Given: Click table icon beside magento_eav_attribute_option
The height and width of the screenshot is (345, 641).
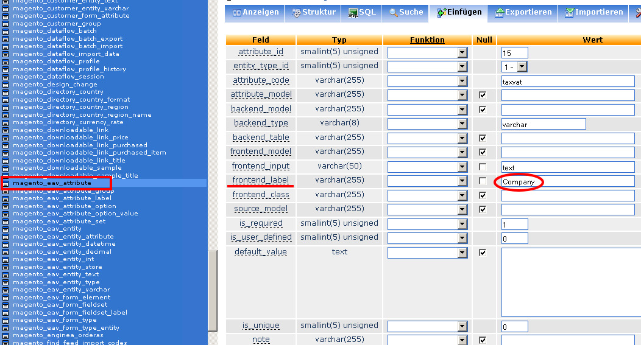Looking at the screenshot, I should point(5,207).
